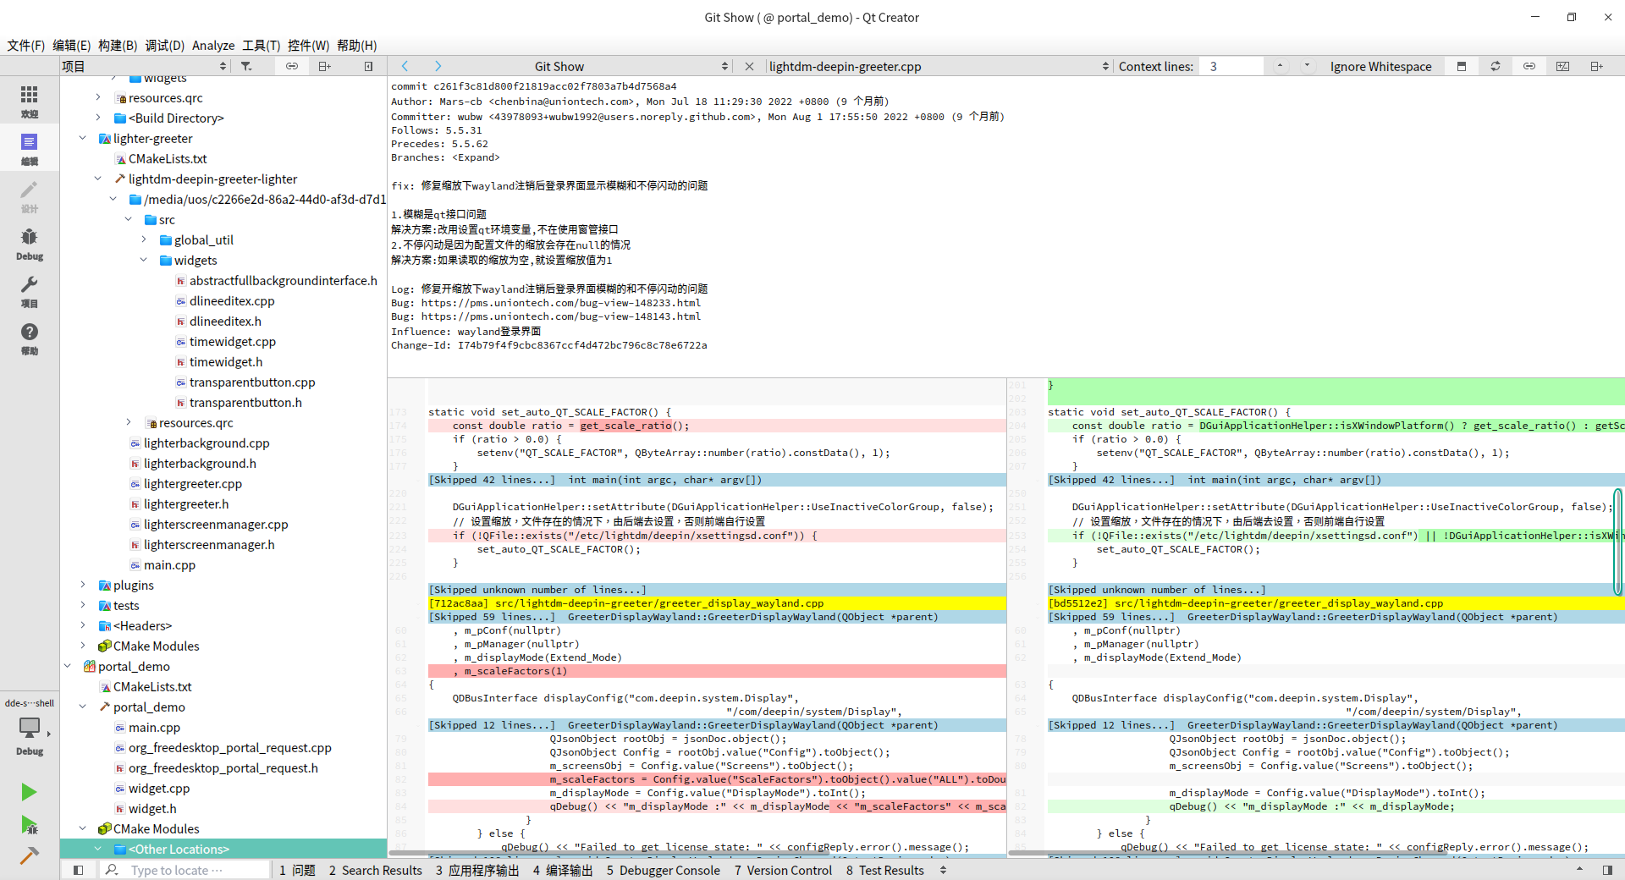Expand the plugins tree node

[x=83, y=586]
